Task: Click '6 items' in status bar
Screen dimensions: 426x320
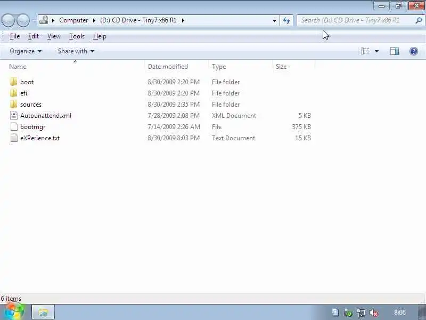Action: pyautogui.click(x=11, y=299)
